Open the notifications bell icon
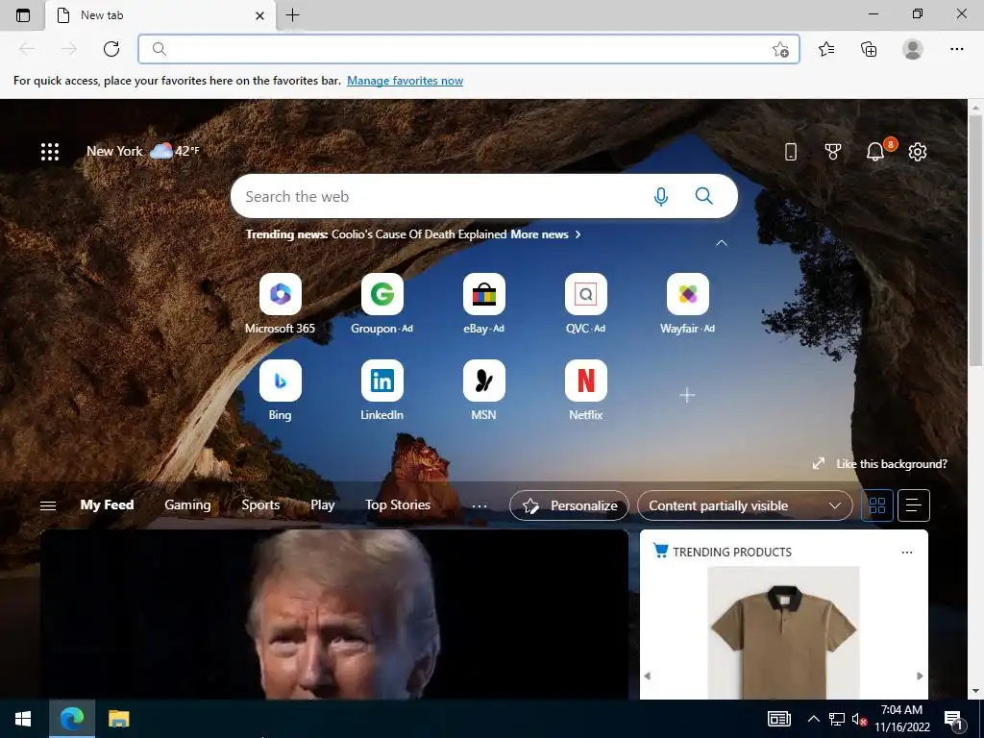Viewport: 984px width, 738px height. coord(875,151)
